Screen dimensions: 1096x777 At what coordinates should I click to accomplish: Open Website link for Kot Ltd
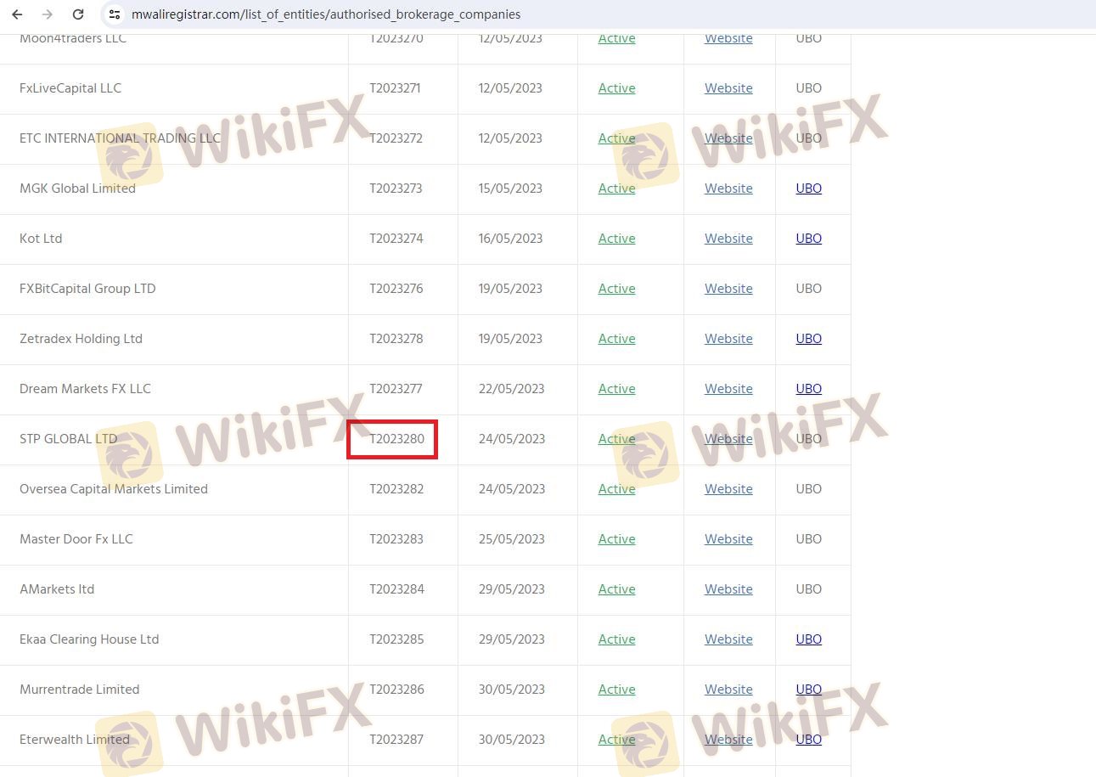pyautogui.click(x=728, y=239)
